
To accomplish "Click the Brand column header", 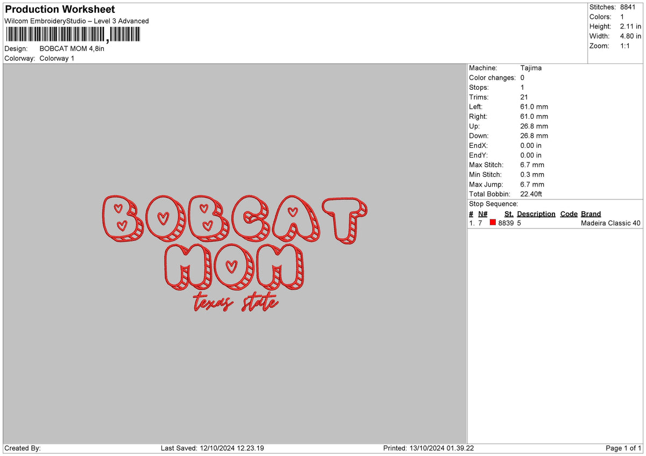I will (589, 213).
